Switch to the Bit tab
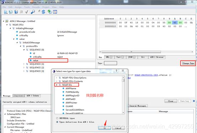197x133 pixels. pyautogui.click(x=143, y=57)
